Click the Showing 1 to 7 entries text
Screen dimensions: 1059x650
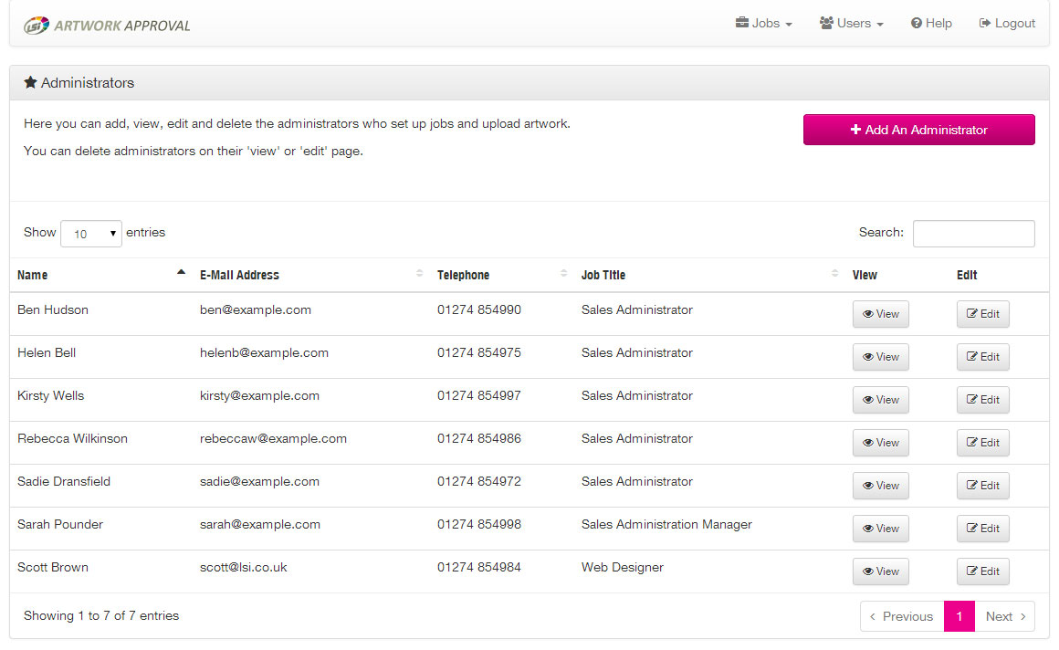[x=101, y=615]
